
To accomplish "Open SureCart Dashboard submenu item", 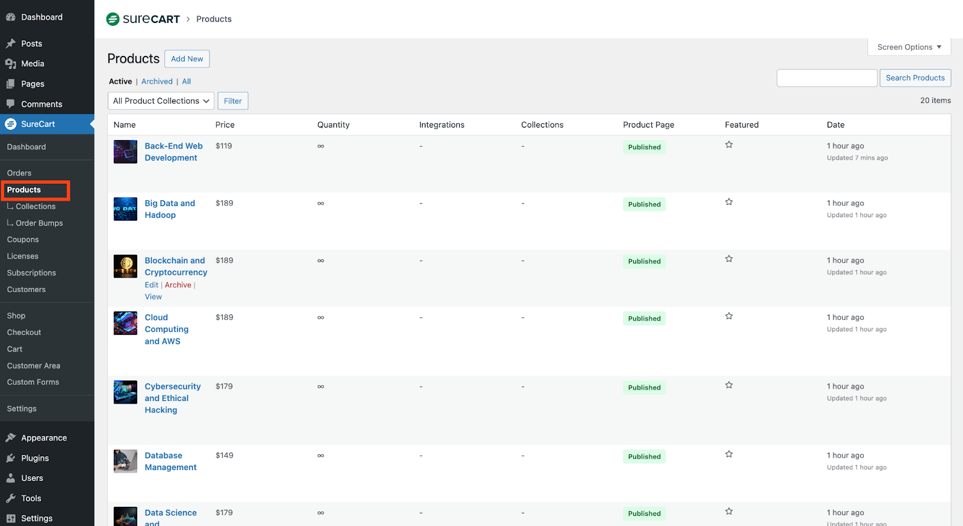I will pos(26,147).
